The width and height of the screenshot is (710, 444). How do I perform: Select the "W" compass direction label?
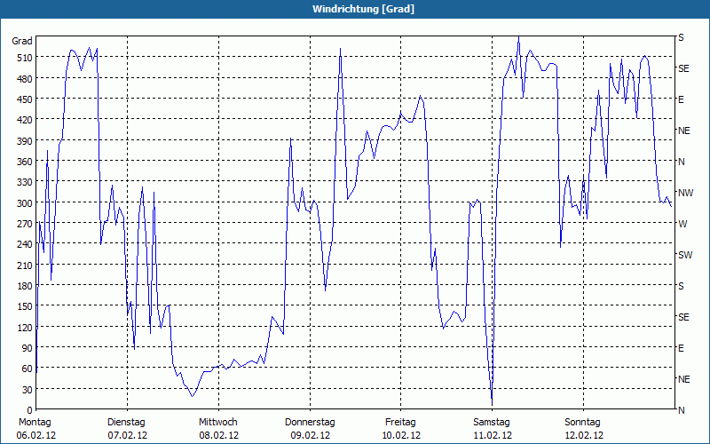tap(682, 224)
